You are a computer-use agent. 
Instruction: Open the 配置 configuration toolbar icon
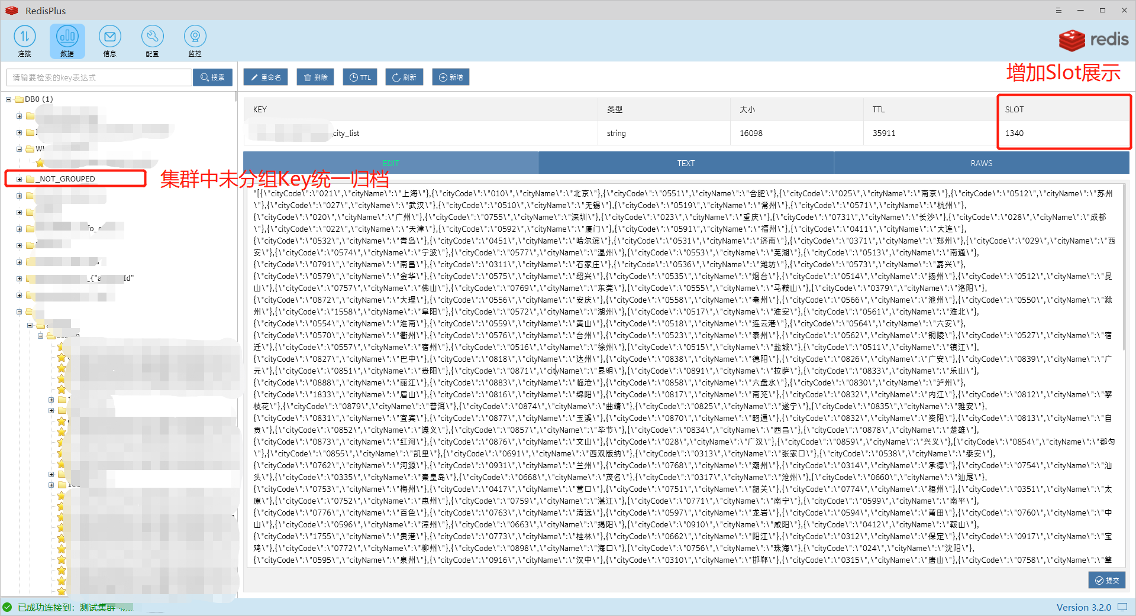[x=152, y=41]
